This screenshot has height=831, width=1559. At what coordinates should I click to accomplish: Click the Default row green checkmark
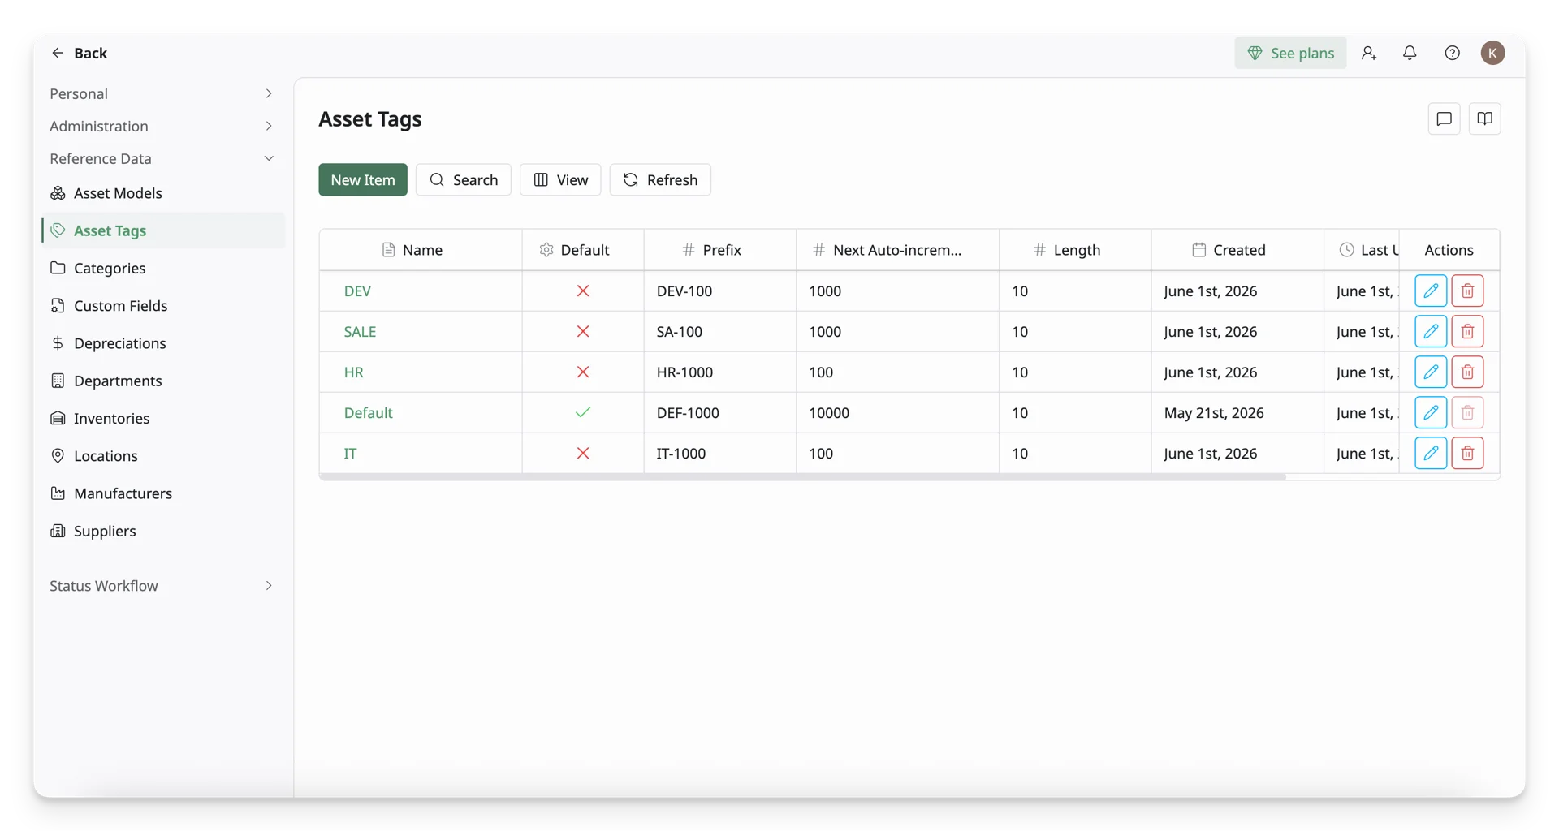583,412
